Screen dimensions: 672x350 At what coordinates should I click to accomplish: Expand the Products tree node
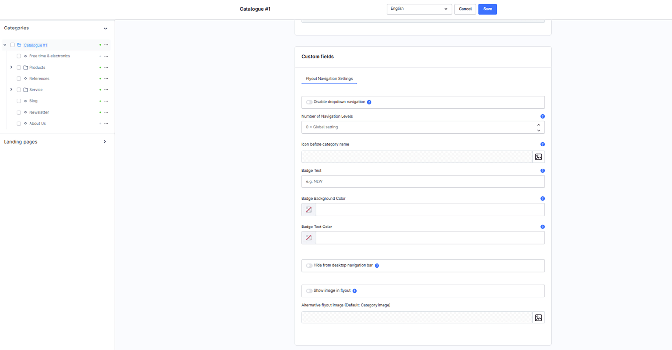click(x=11, y=67)
